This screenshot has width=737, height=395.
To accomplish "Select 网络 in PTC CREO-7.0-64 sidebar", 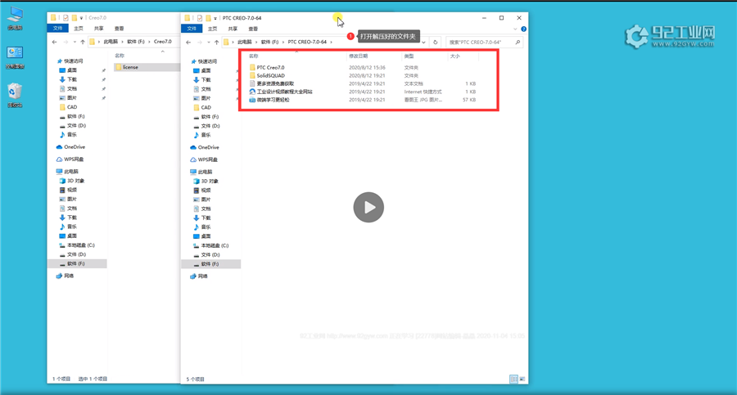I will (x=199, y=276).
